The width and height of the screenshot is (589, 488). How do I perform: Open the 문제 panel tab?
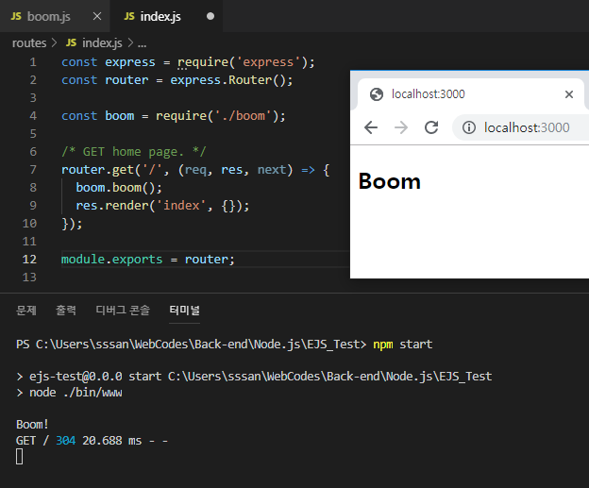(26, 311)
